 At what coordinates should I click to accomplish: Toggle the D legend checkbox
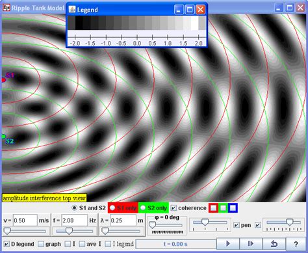tap(6, 244)
